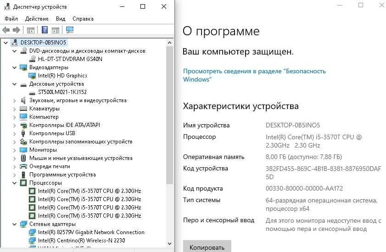Click the Intel 82579V Gigabit adapter icon
386x252 pixels.
pyautogui.click(x=32, y=232)
